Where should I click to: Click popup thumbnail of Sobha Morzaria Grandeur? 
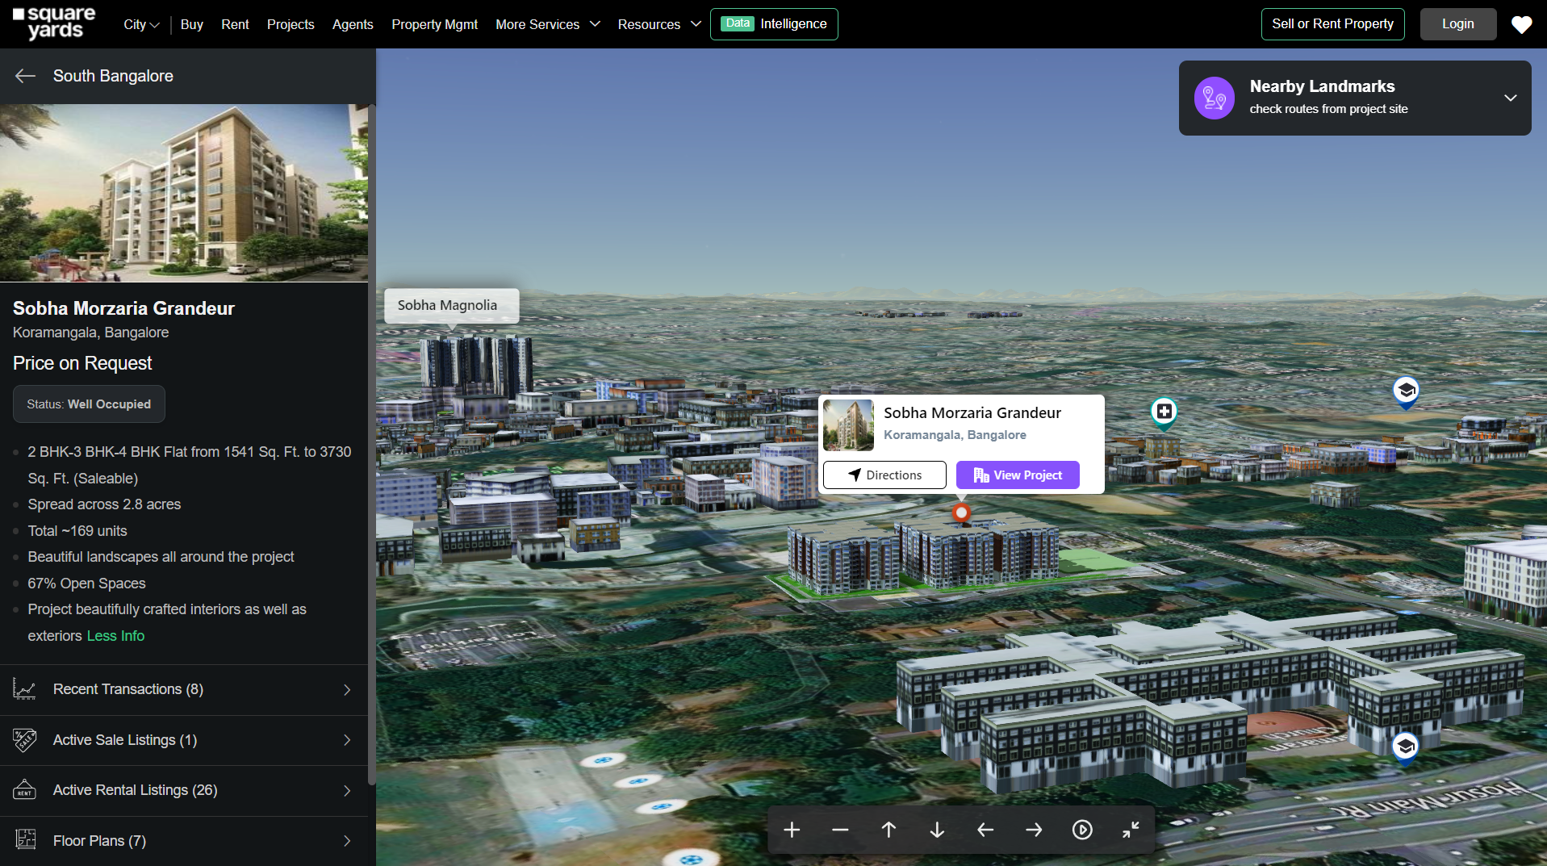(848, 425)
